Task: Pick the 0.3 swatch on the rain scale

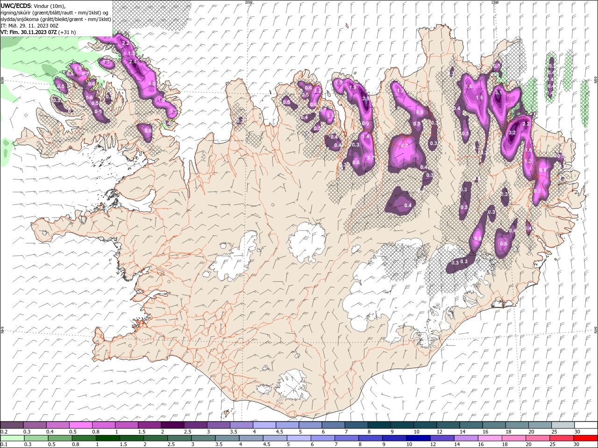Action: (x=36, y=438)
